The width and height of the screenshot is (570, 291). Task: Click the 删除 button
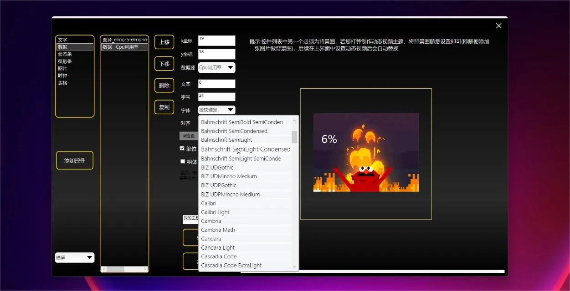pyautogui.click(x=164, y=85)
